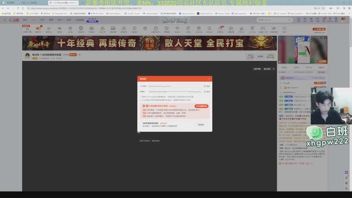The height and width of the screenshot is (198, 352).
Task: Click the 下载插件 button
Action: click(201, 125)
